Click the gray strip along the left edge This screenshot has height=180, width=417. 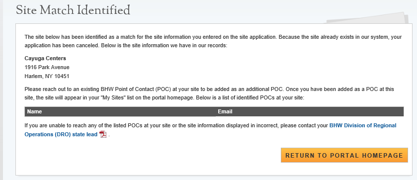(1, 90)
